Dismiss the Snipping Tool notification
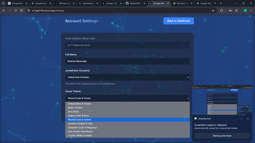The width and height of the screenshot is (255, 143). tap(248, 119)
